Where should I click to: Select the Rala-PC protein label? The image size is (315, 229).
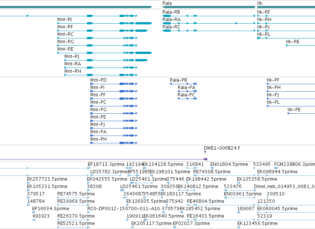click(x=186, y=95)
